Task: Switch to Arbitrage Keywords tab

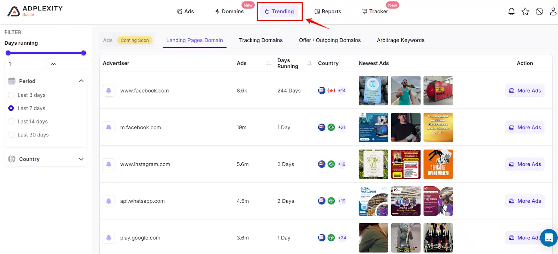Action: click(x=401, y=40)
